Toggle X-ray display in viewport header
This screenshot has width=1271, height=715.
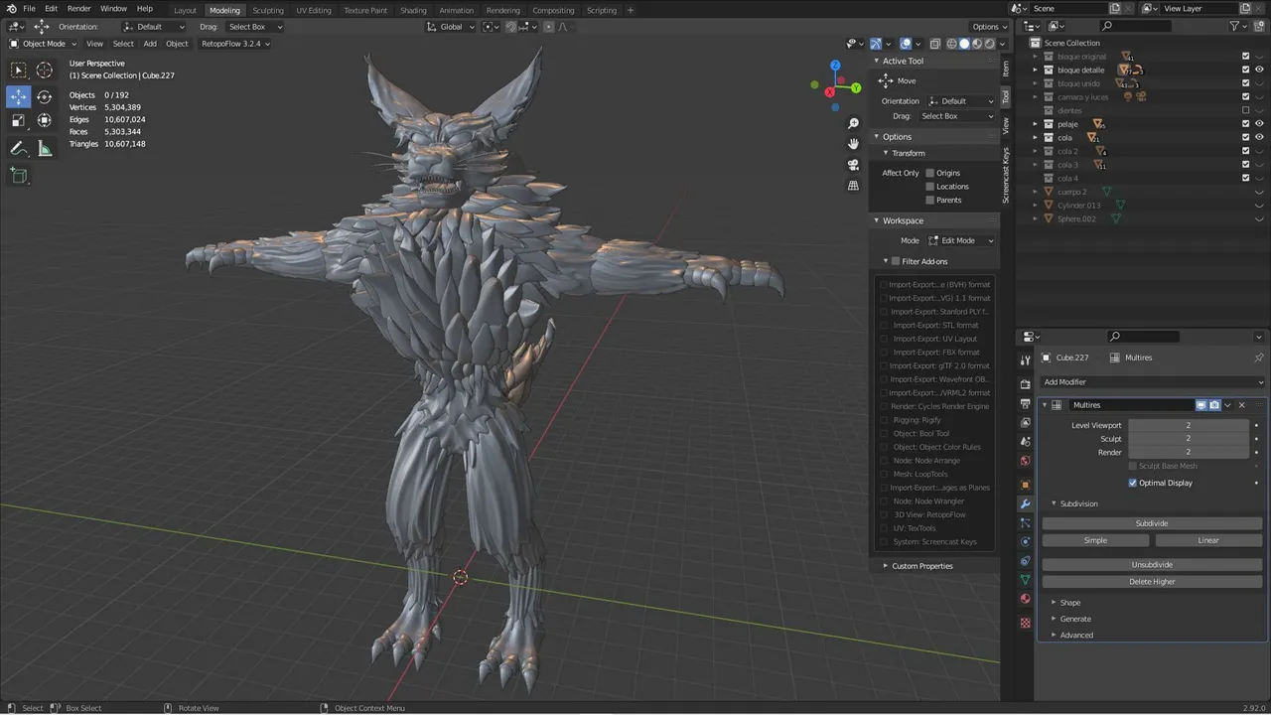coord(934,44)
